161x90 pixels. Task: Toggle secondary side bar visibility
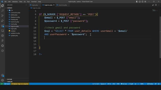click(x=143, y=1)
